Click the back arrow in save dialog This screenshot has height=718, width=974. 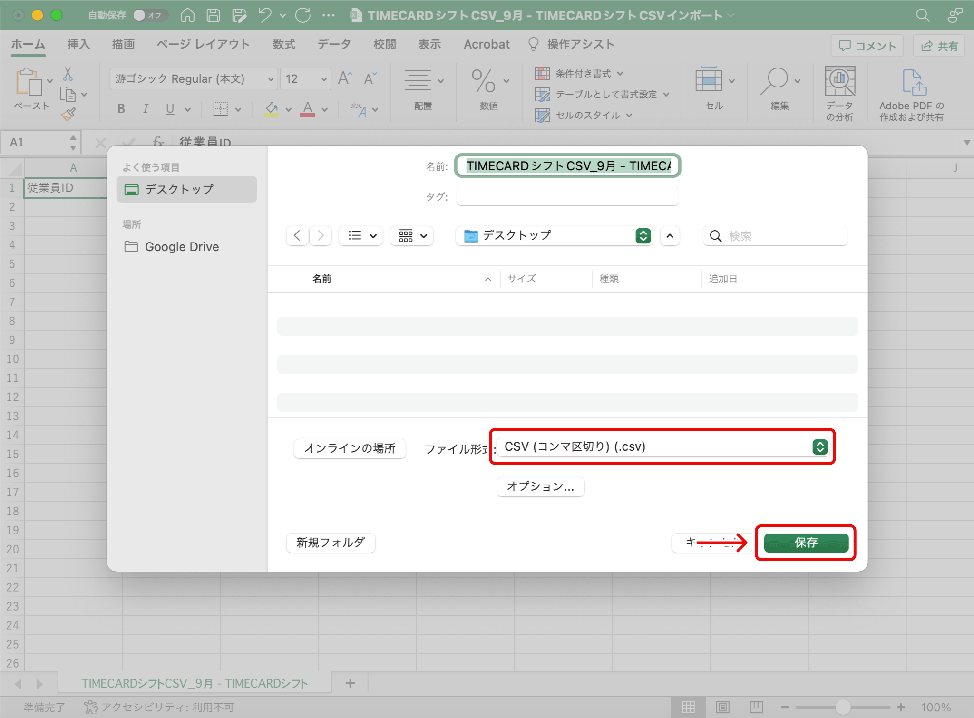297,235
